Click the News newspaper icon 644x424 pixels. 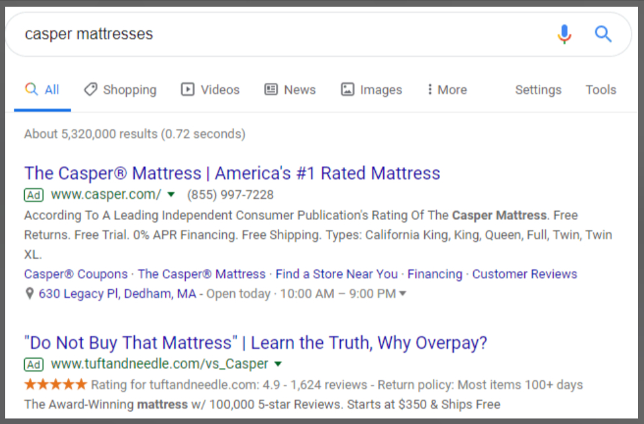[x=271, y=89]
